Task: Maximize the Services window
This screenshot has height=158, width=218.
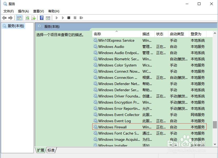Action: pos(199,4)
